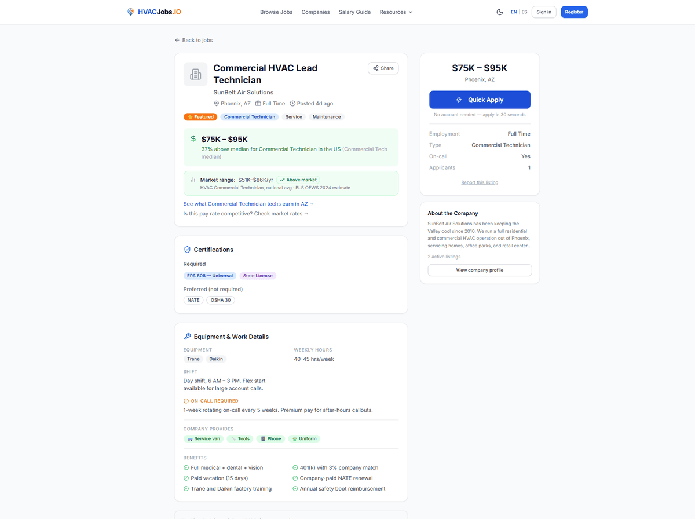Click the Posted 4d ago clock icon
695x519 pixels.
(292, 104)
